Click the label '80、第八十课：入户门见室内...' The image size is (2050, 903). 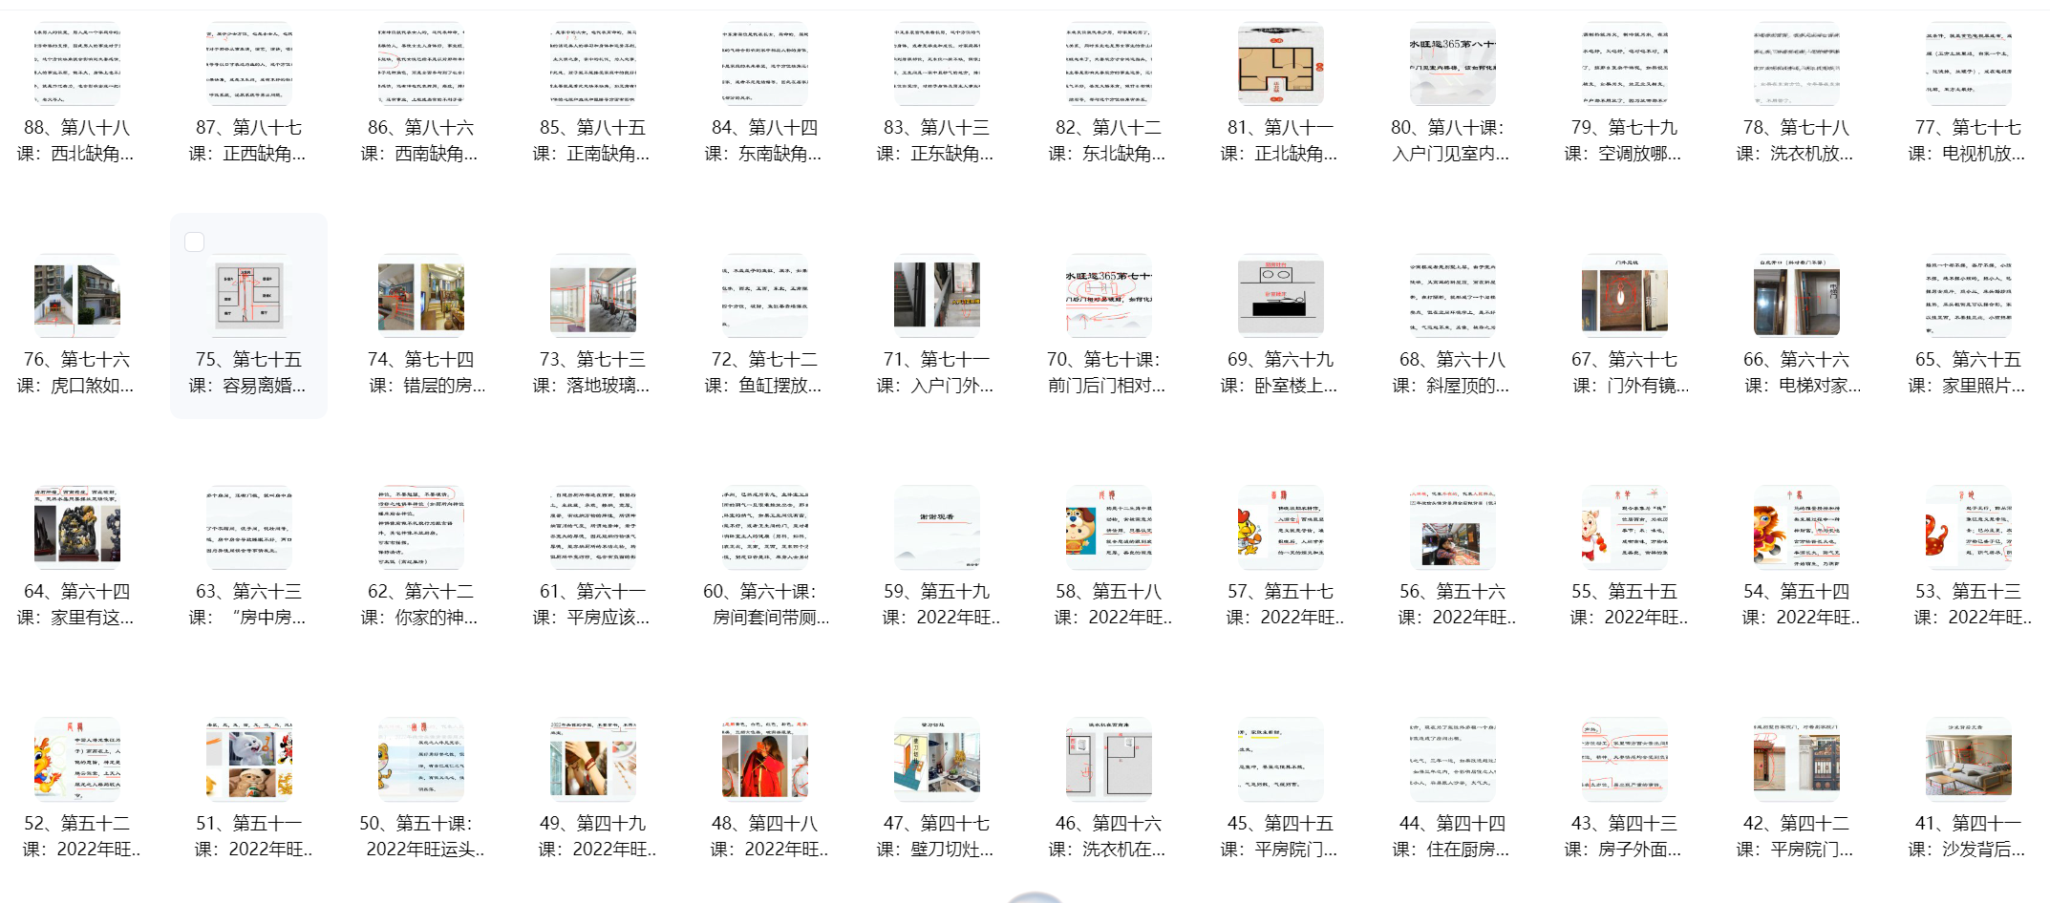tap(1451, 140)
